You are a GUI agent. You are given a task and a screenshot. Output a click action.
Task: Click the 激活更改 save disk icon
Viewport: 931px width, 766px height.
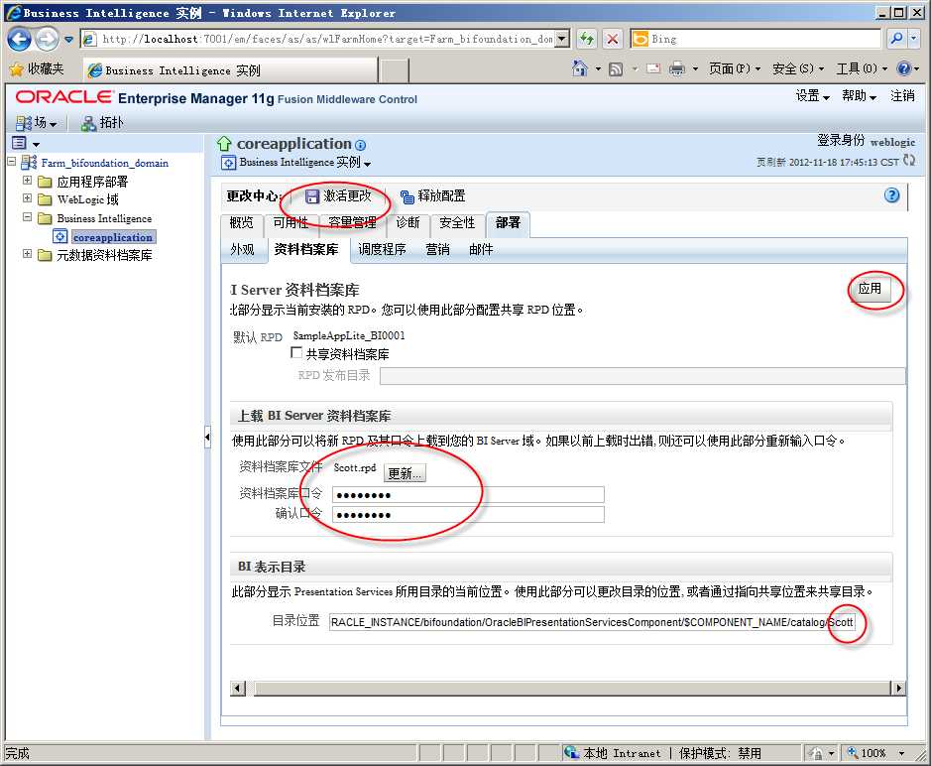pos(312,196)
